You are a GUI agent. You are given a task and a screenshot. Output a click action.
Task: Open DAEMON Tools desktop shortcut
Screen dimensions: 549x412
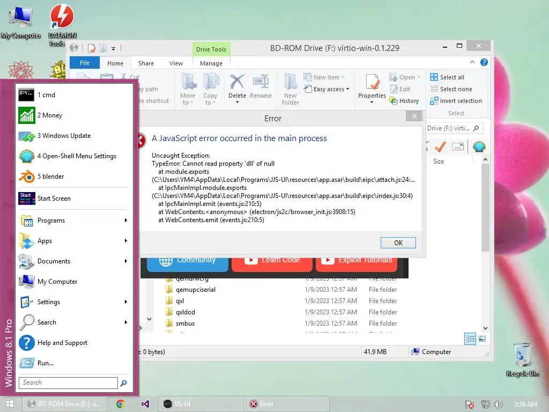click(62, 26)
